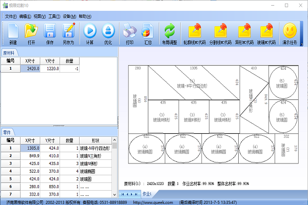The image size is (308, 205).
Task: Click the parts cell 332.0
Action: point(30,194)
